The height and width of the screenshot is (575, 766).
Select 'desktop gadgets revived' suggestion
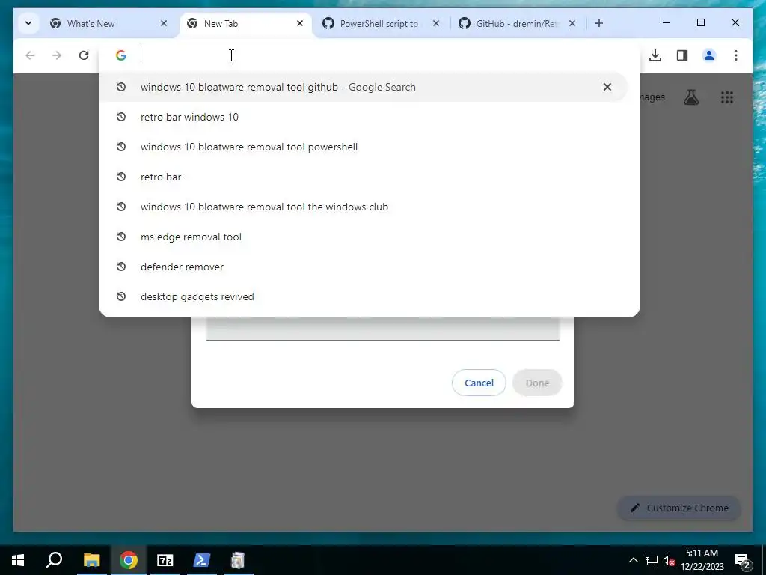click(x=363, y=296)
